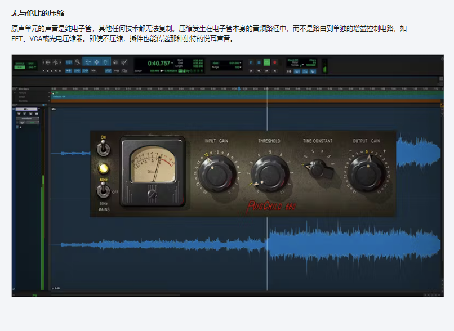
Task: Click the Rewind transport button
Action: (259, 71)
